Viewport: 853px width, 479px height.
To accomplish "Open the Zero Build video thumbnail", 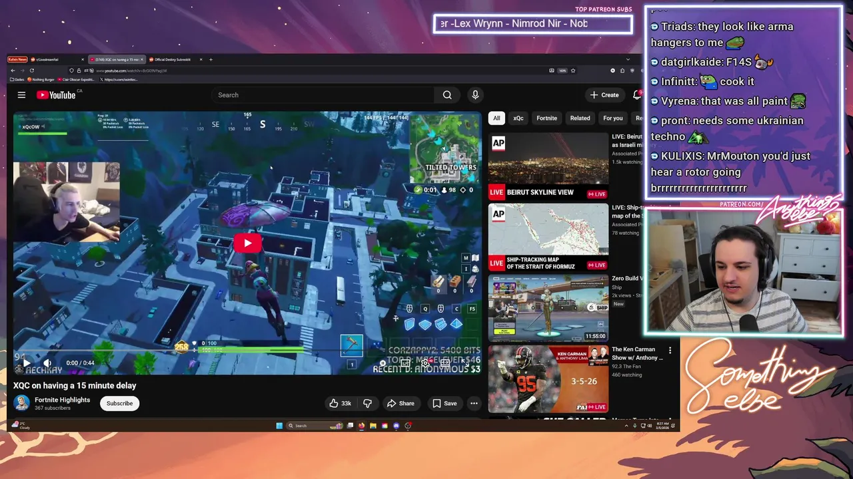I will (548, 309).
